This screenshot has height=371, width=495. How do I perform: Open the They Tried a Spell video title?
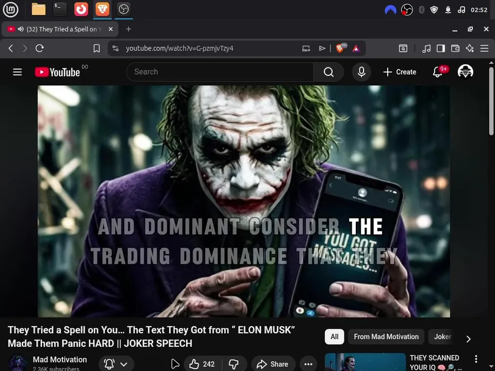151,336
